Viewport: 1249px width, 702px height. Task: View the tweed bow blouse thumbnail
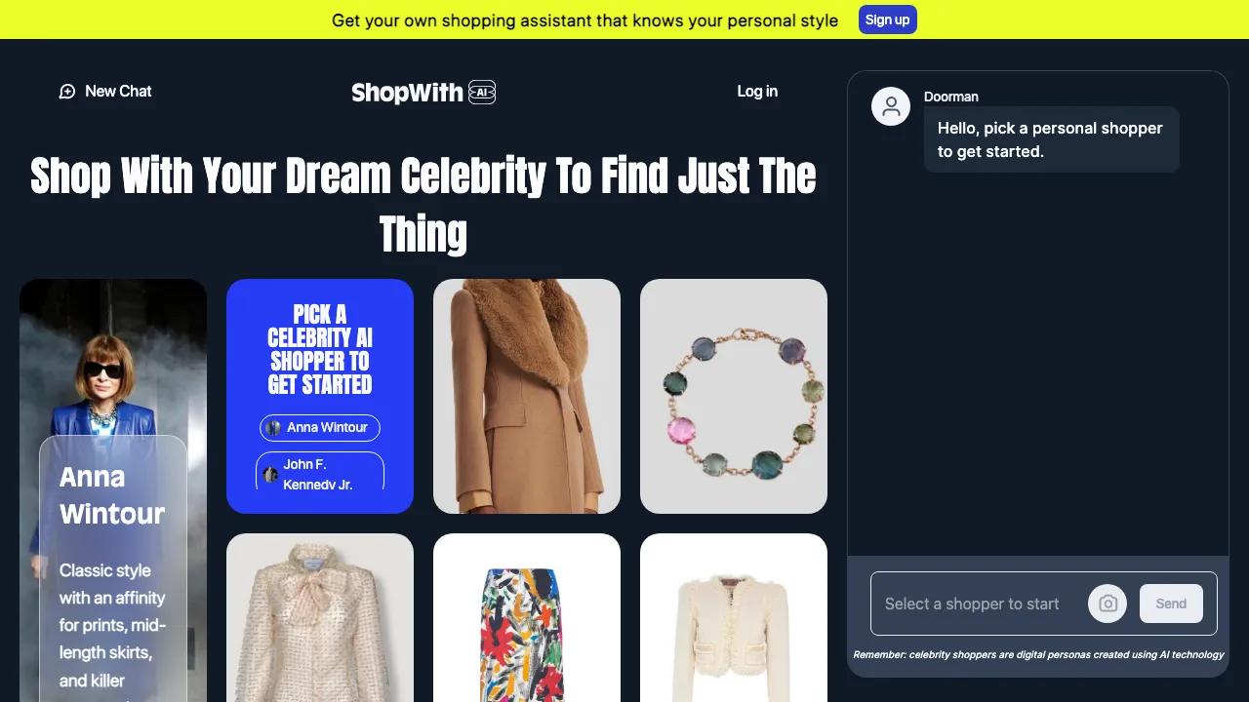pyautogui.click(x=320, y=617)
